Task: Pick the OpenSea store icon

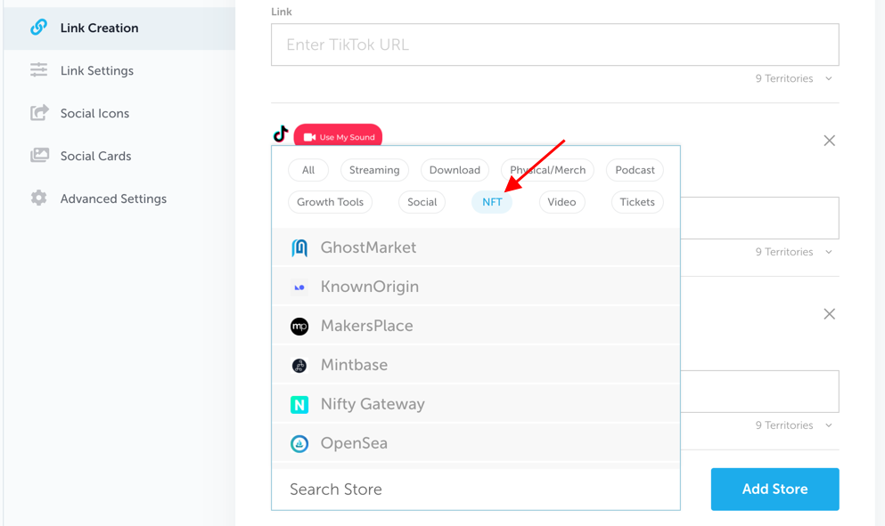Action: point(299,444)
